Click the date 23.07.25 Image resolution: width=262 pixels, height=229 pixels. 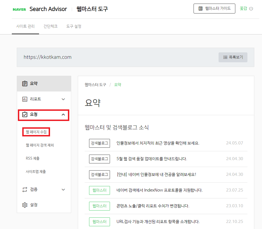point(235,190)
